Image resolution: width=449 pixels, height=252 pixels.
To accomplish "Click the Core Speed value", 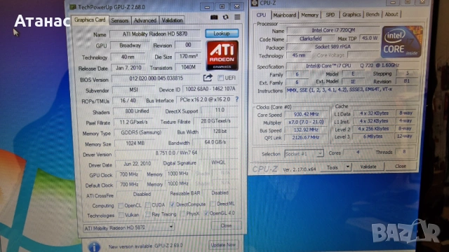I will (306, 114).
